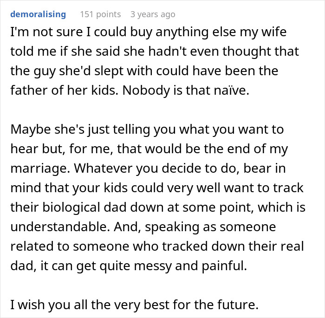Click the 151 points score
The height and width of the screenshot is (318, 325).
point(100,14)
